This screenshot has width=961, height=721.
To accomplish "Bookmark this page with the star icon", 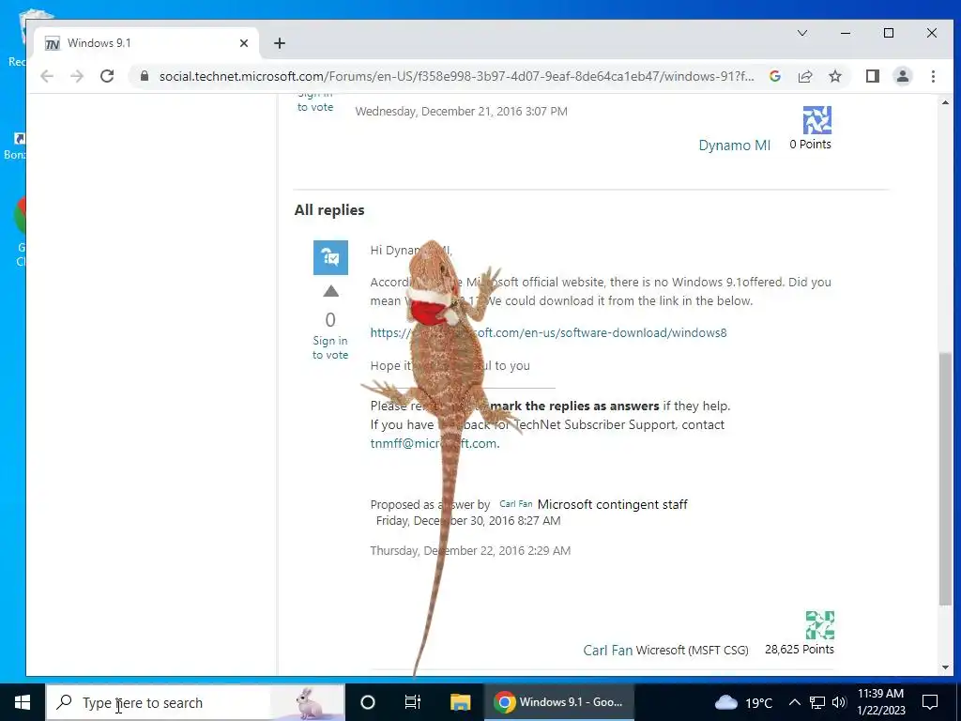I will [834, 76].
